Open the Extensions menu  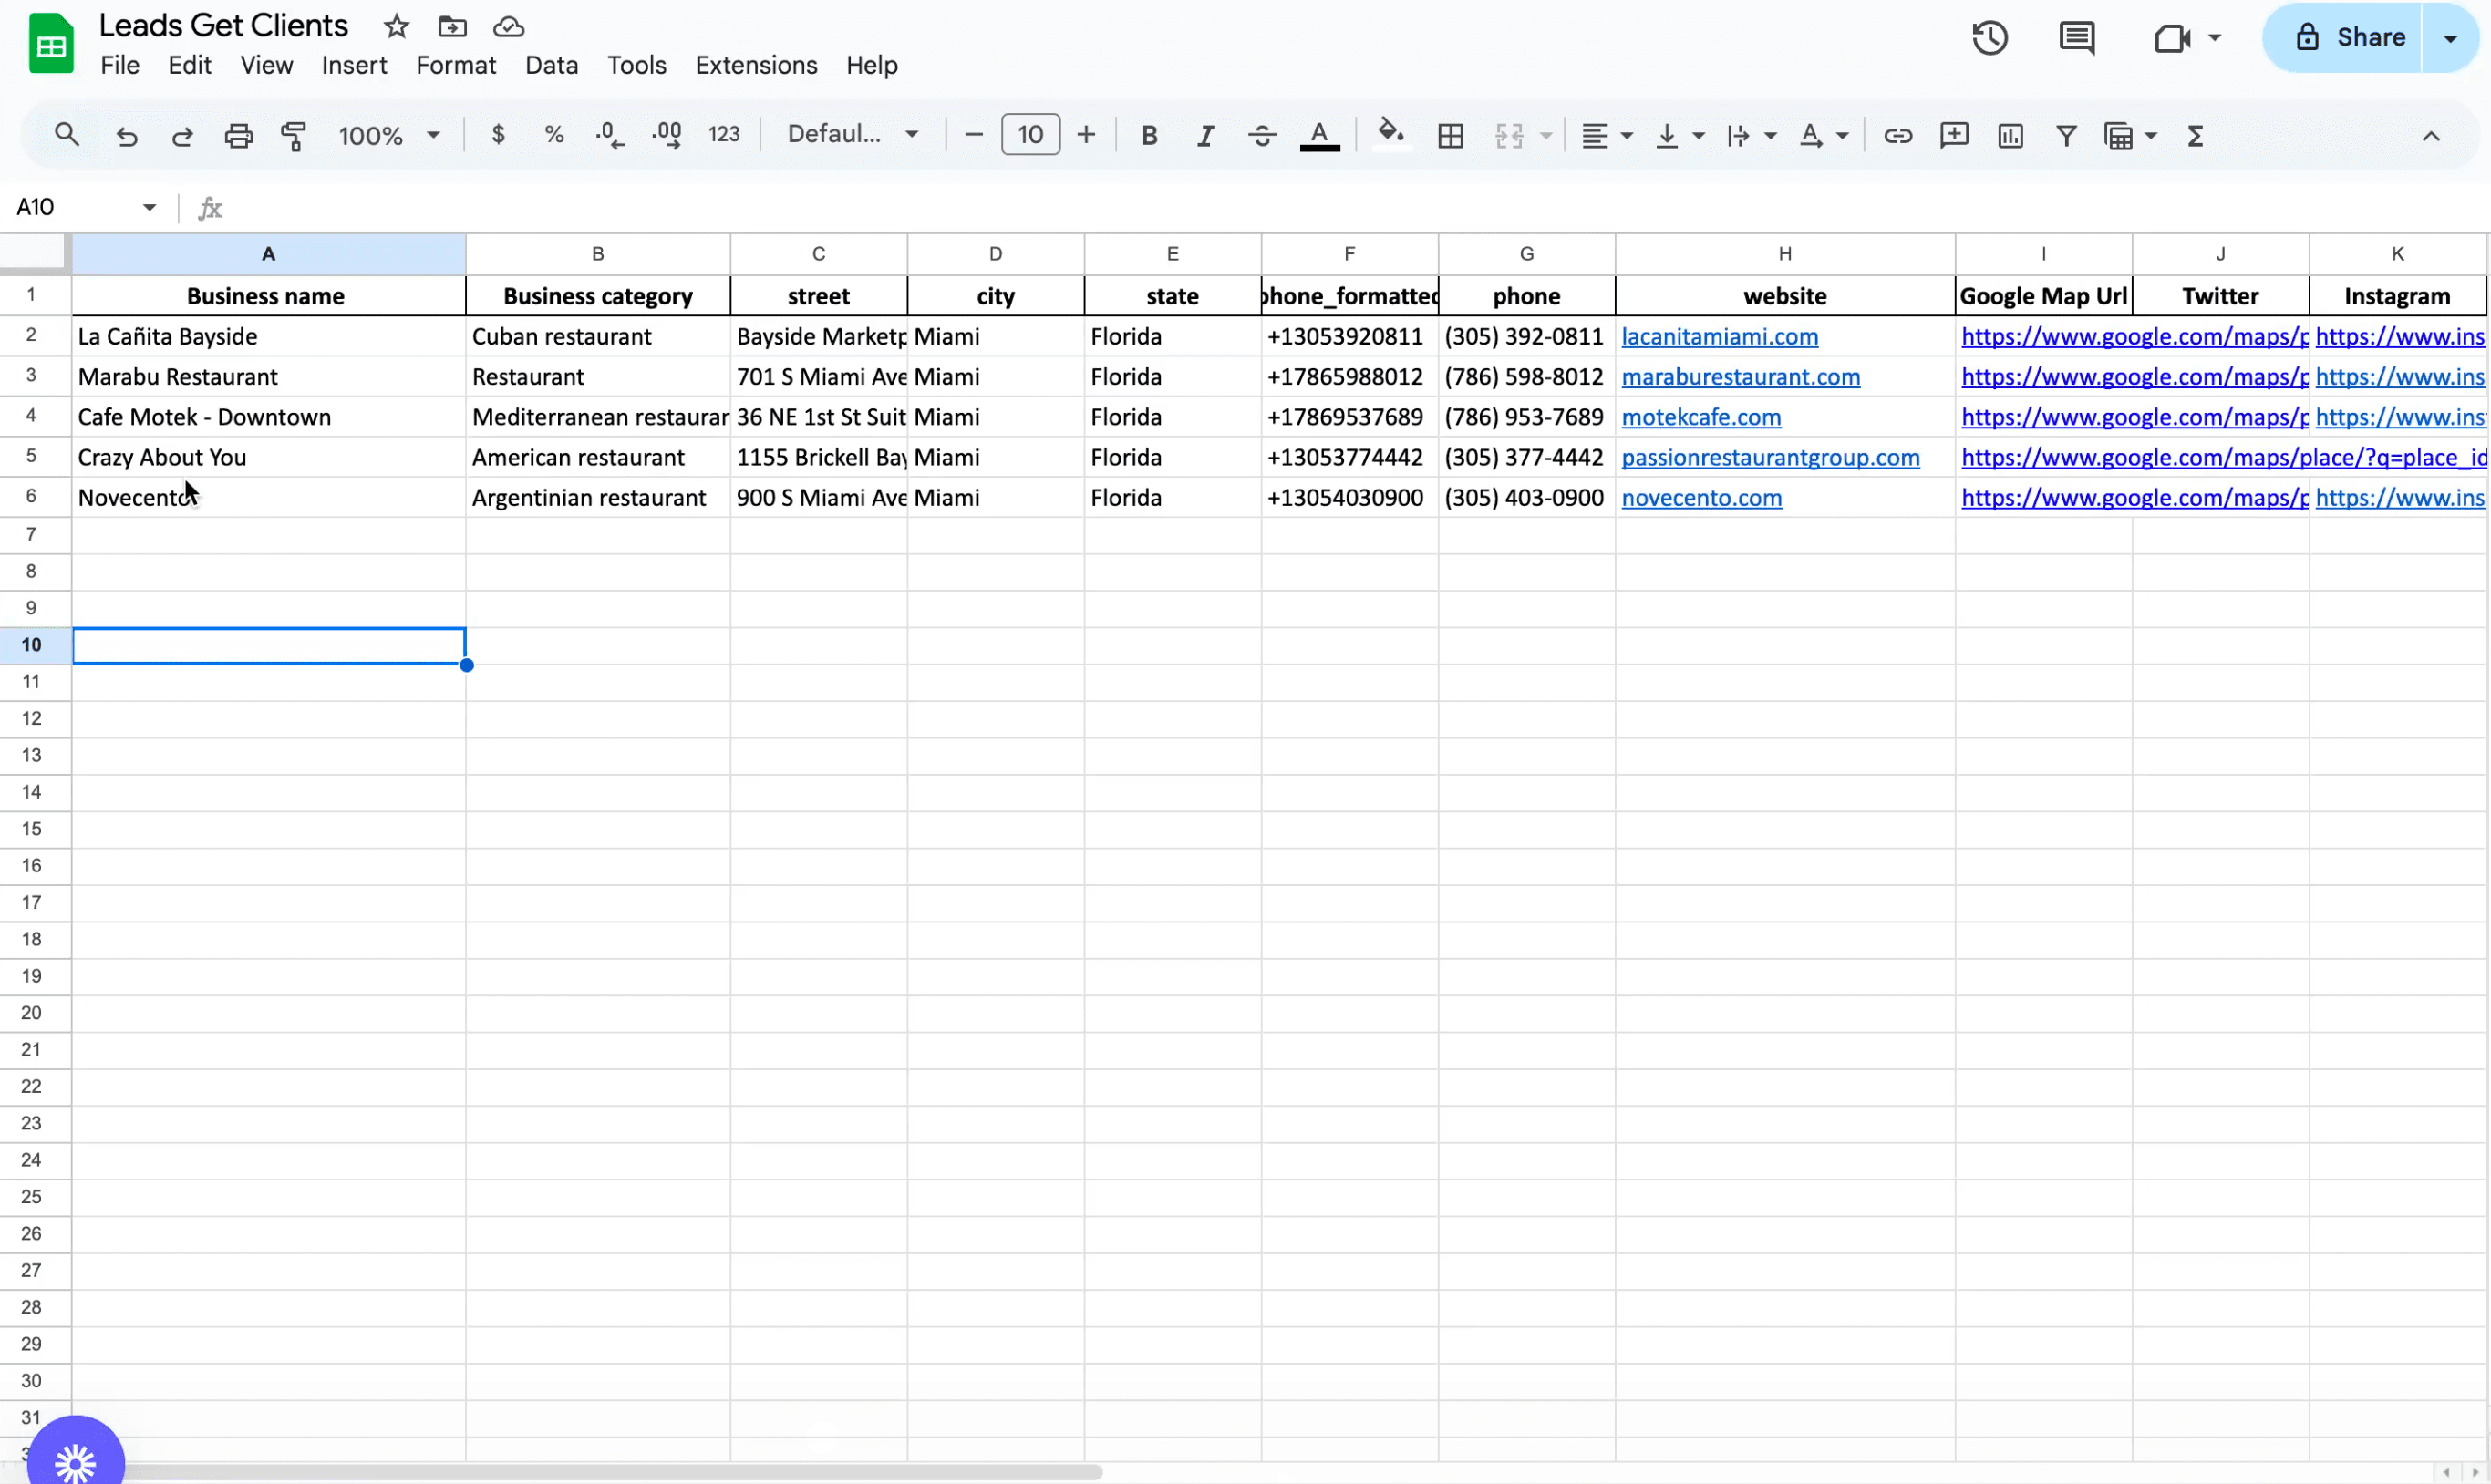click(x=755, y=64)
